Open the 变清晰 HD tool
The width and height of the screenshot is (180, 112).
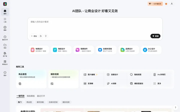[88, 84]
